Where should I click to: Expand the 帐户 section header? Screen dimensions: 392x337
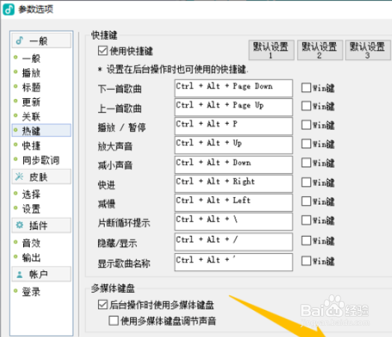tap(41, 274)
